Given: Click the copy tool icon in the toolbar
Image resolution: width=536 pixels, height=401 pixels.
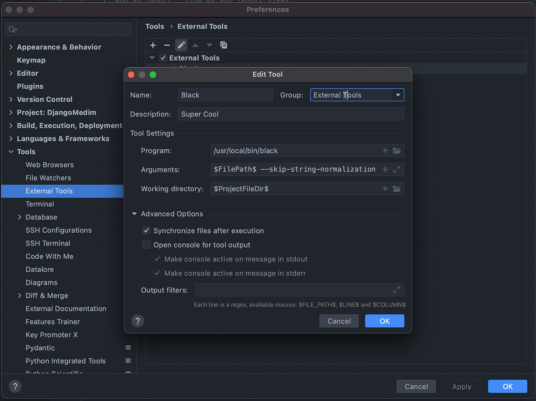Looking at the screenshot, I should (x=224, y=45).
